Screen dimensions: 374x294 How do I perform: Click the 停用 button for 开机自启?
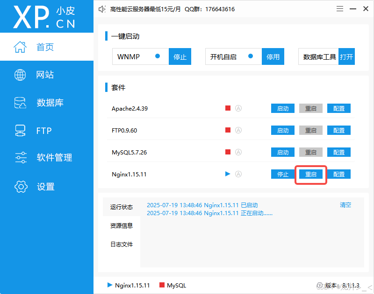[x=273, y=56]
